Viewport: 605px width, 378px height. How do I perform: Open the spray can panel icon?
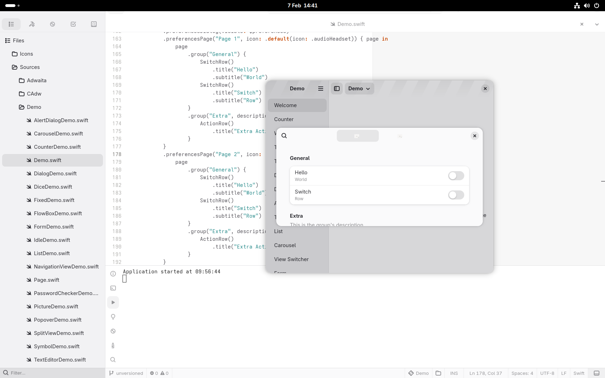pos(113,346)
